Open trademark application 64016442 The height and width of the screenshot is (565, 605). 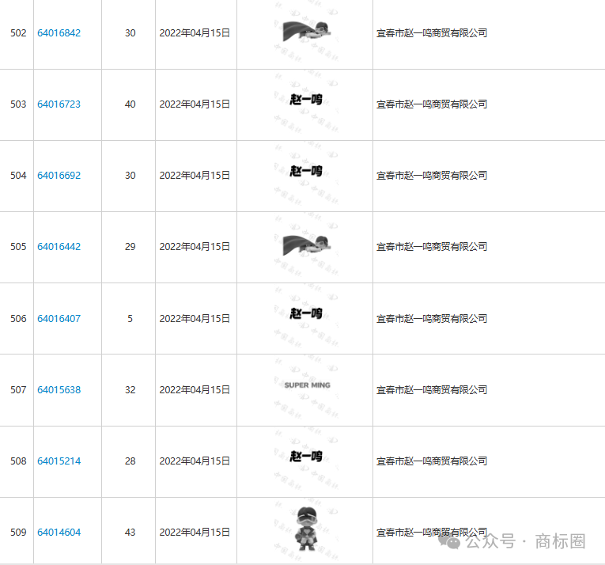[59, 246]
